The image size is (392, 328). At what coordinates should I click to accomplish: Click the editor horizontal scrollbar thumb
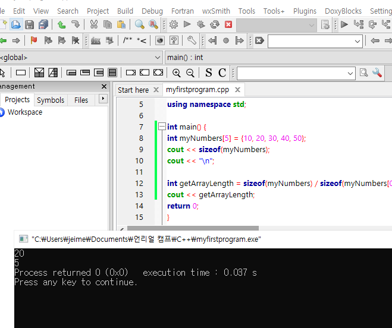pyautogui.click(x=193, y=228)
